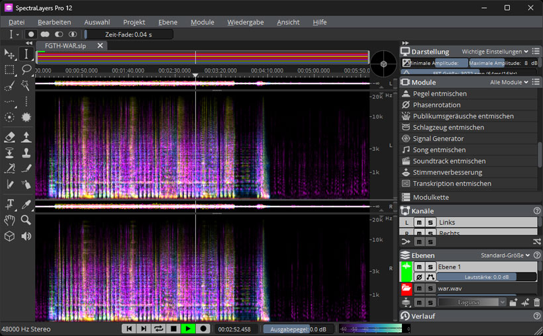This screenshot has height=336, width=543.
Task: Mute the Links channel
Action: 419,222
